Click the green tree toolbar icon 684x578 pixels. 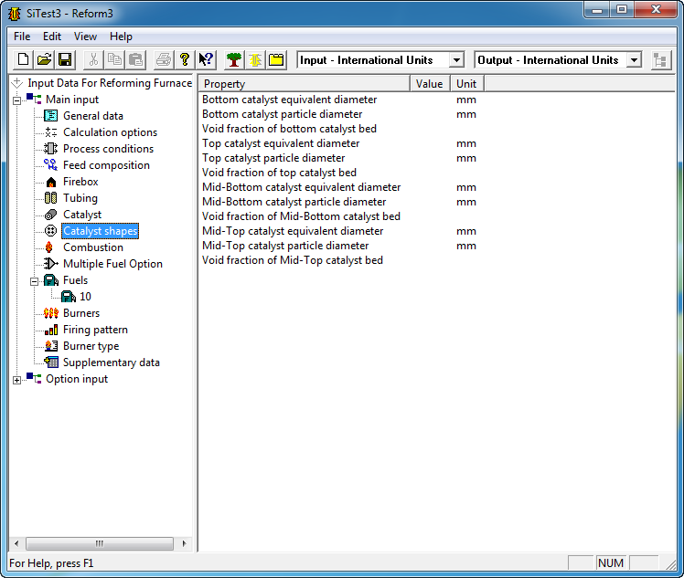click(x=234, y=59)
